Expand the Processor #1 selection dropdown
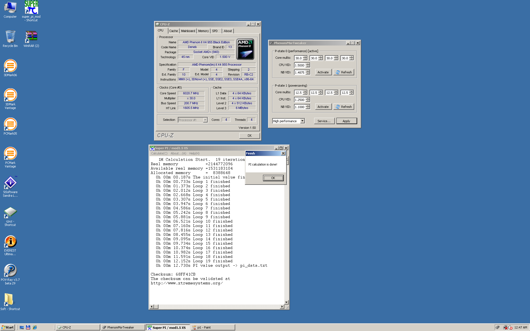 (205, 120)
